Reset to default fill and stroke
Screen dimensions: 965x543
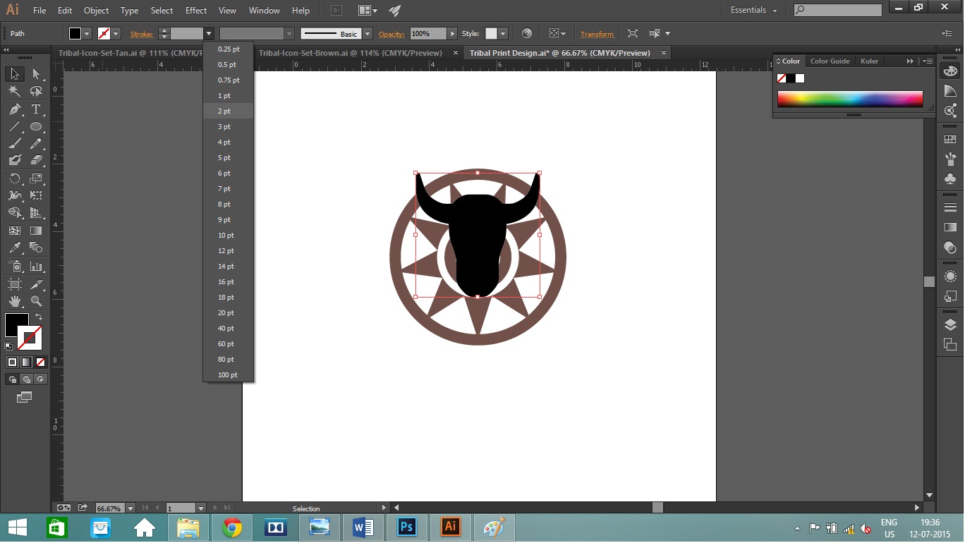pyautogui.click(x=8, y=346)
